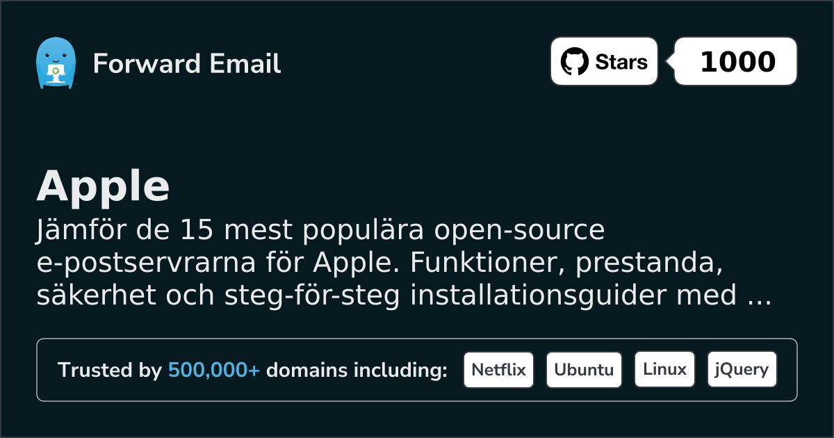Screen dimensions: 834x438
Task: Click the blue 500,000+ text
Action: (214, 371)
